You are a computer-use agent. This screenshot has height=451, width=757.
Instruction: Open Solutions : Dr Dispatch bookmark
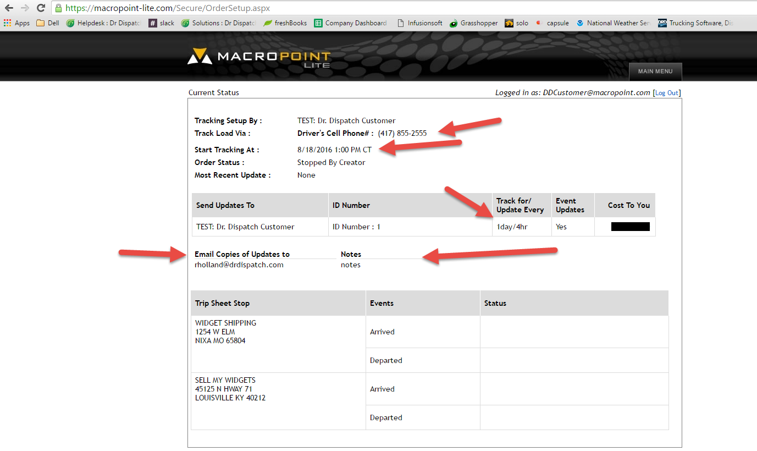219,23
